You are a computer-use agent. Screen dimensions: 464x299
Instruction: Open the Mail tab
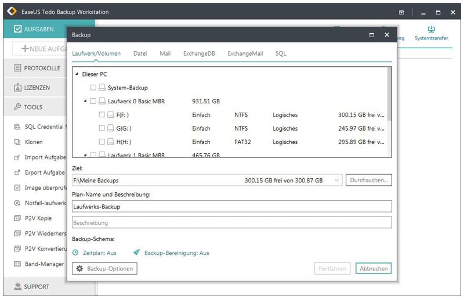(165, 53)
